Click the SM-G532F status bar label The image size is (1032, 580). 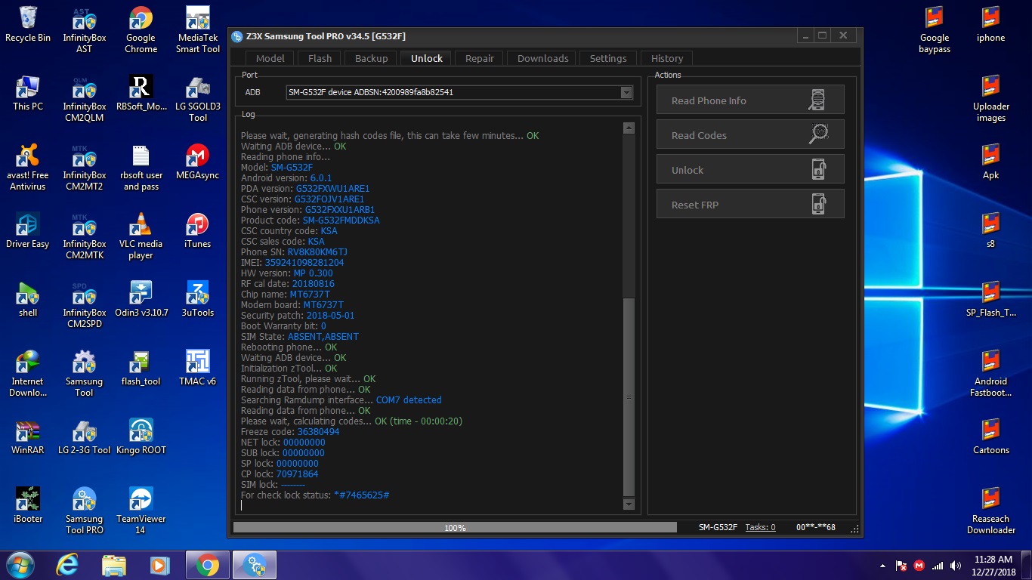pyautogui.click(x=718, y=527)
